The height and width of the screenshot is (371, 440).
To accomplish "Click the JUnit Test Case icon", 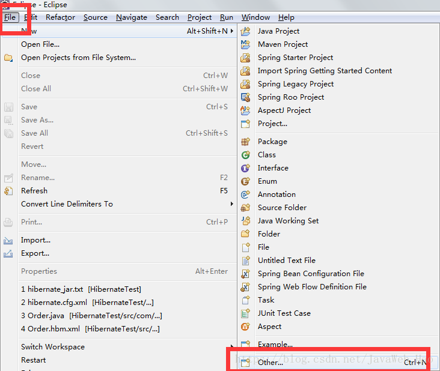I will (x=245, y=313).
